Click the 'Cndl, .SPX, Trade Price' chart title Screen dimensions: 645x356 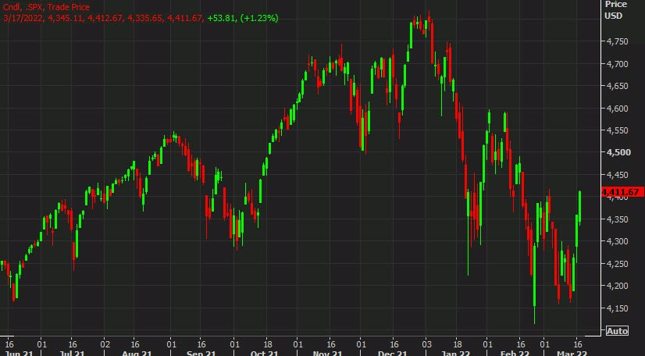pyautogui.click(x=46, y=7)
